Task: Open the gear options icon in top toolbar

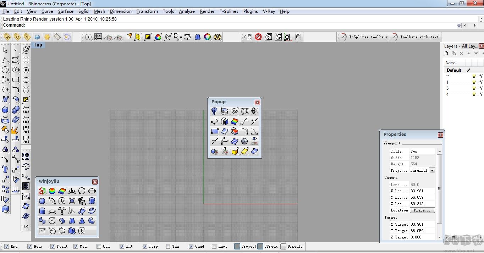Action: click(218, 37)
